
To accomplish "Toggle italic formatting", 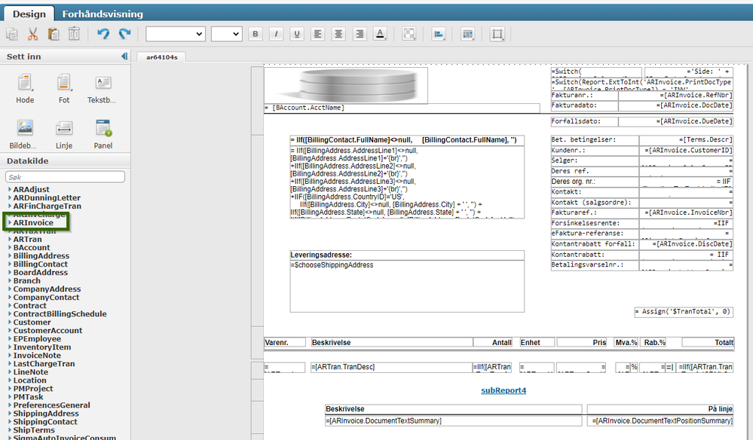I will (275, 34).
